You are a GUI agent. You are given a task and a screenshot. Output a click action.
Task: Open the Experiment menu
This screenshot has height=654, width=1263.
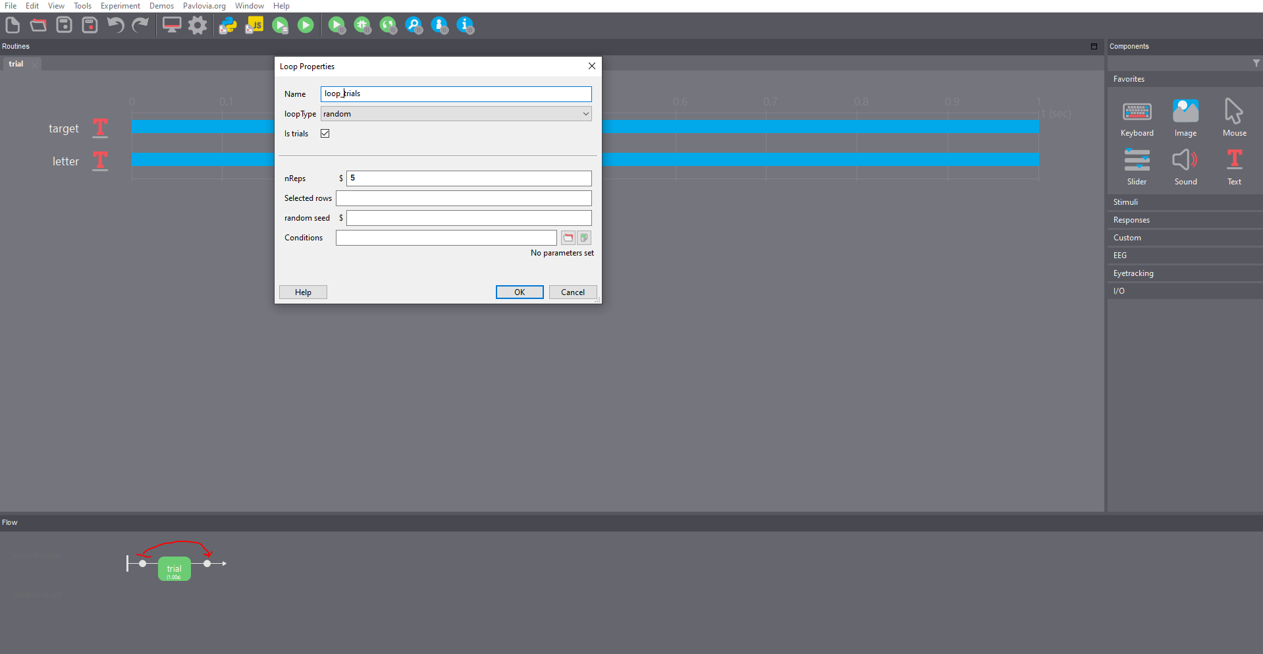(120, 6)
